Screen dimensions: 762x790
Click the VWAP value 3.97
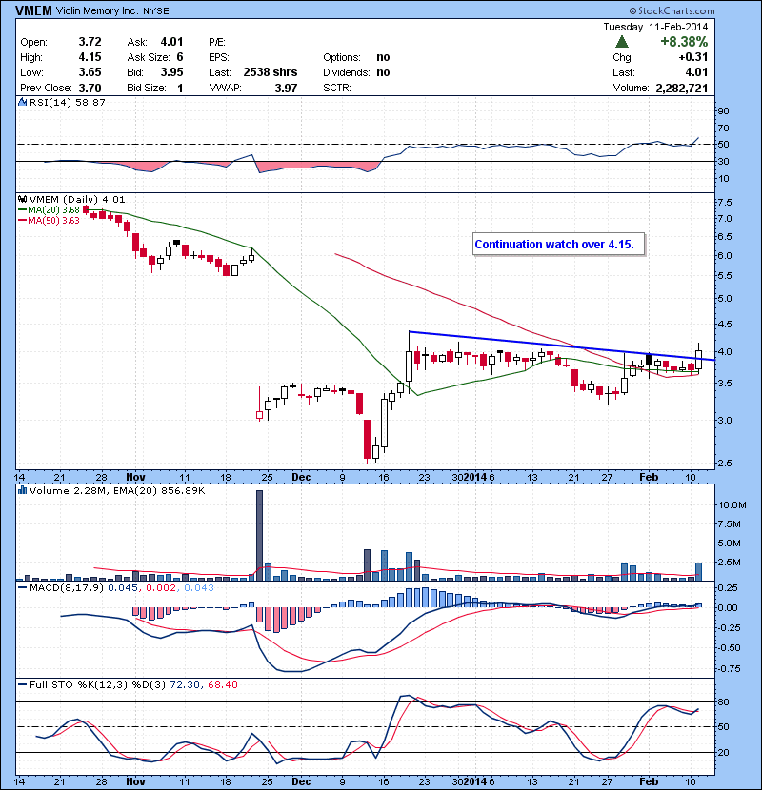click(x=286, y=88)
